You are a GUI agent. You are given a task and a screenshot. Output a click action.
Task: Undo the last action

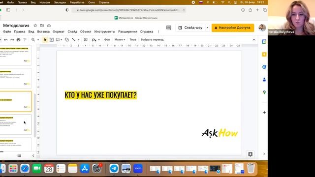click(6, 40)
